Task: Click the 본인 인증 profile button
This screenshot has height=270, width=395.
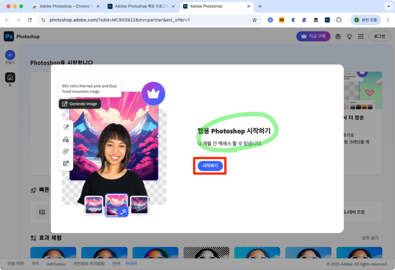Action: click(365, 20)
